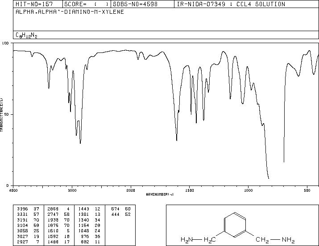The image size is (319, 246).
Task: Click the right CH2 label in the structure
Action: pyautogui.click(x=262, y=240)
